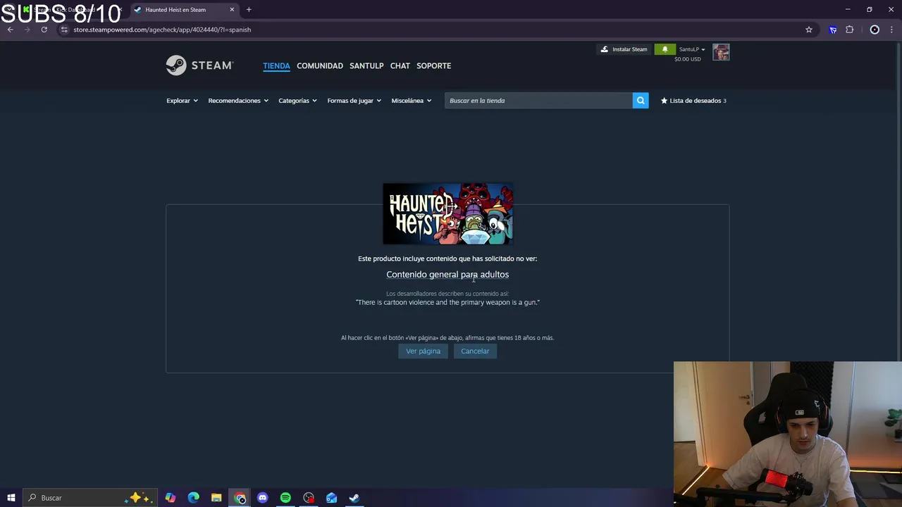Reload the page with the refresh icon
This screenshot has height=507, width=902.
(x=44, y=30)
